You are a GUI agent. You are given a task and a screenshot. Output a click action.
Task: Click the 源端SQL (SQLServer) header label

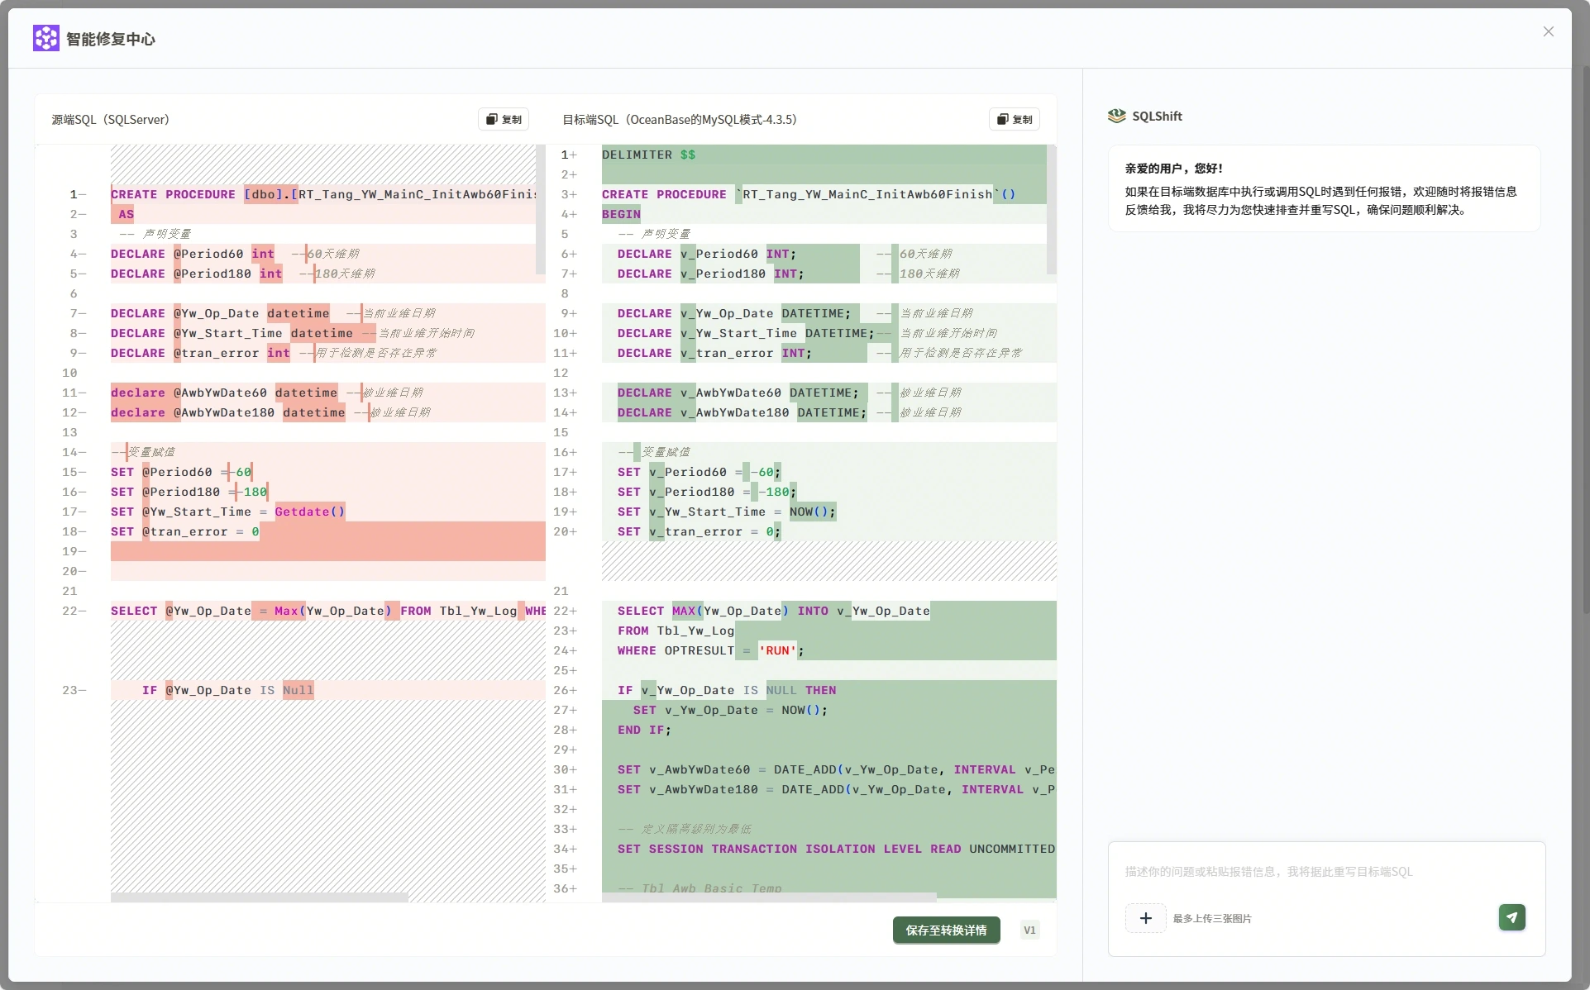(x=111, y=120)
